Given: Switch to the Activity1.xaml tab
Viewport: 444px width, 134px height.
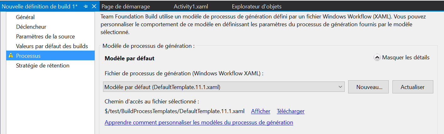Looking at the screenshot, I should click(191, 6).
